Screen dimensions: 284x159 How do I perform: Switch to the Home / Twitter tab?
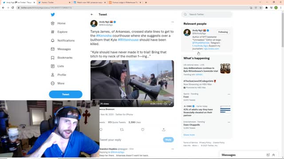pos(54,3)
